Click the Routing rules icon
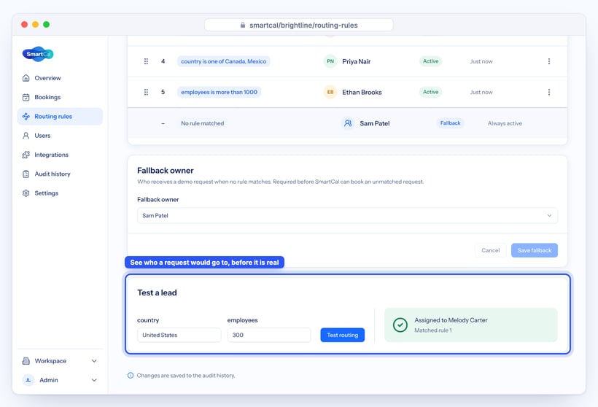Screen dimensions: 598x407 pos(26,117)
